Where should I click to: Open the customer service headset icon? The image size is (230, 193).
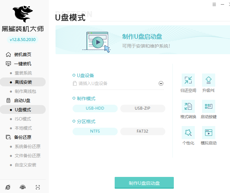[23, 187]
